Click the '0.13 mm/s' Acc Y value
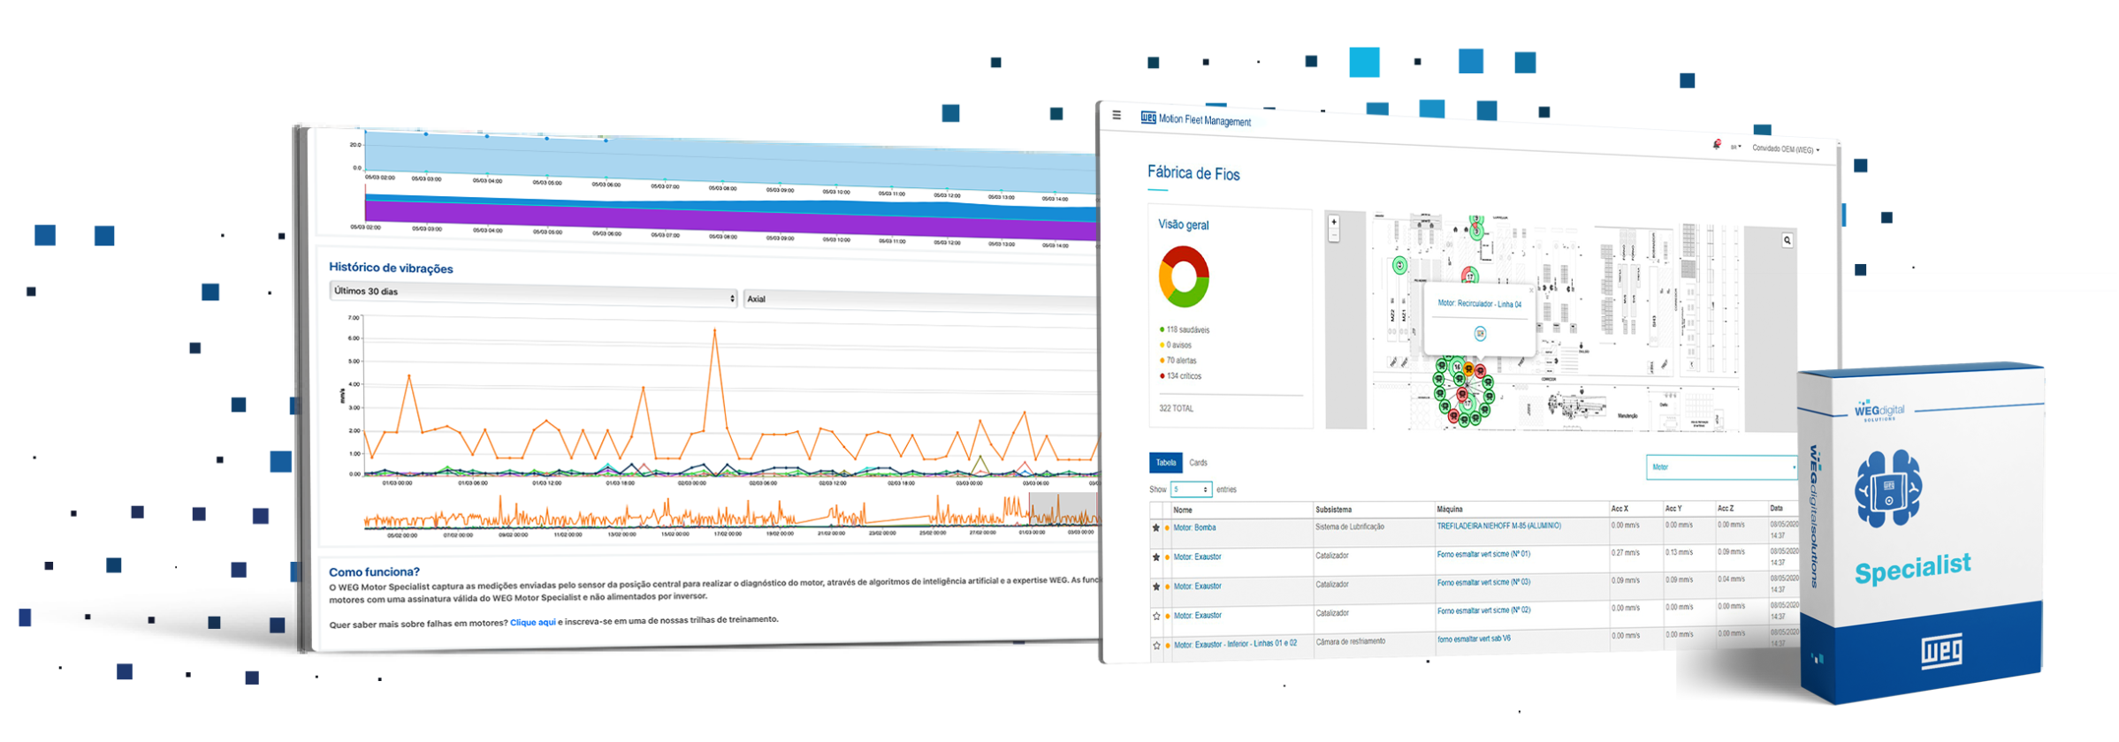 point(1679,553)
